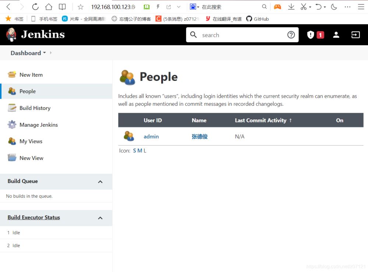Image resolution: width=368 pixels, height=272 pixels.
Task: Open the CSDN (5条消息) bookmark
Action: (x=177, y=19)
